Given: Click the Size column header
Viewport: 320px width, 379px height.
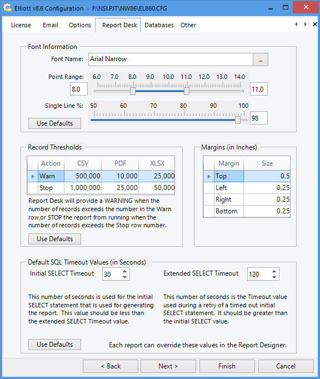Looking at the screenshot, I should [x=267, y=163].
